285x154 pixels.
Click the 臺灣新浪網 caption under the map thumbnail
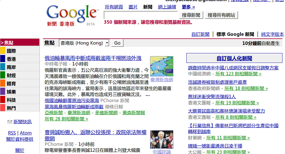click(162, 80)
